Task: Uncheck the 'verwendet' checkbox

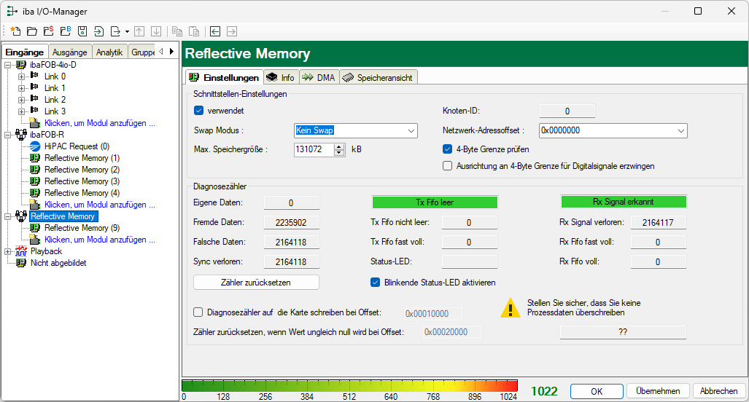Action: (x=198, y=111)
